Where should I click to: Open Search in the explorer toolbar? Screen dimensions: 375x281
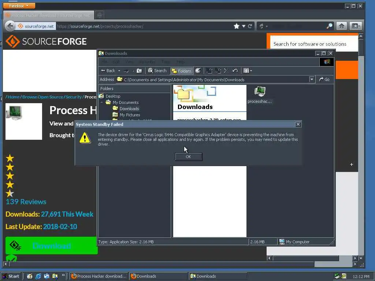pyautogui.click(x=157, y=71)
